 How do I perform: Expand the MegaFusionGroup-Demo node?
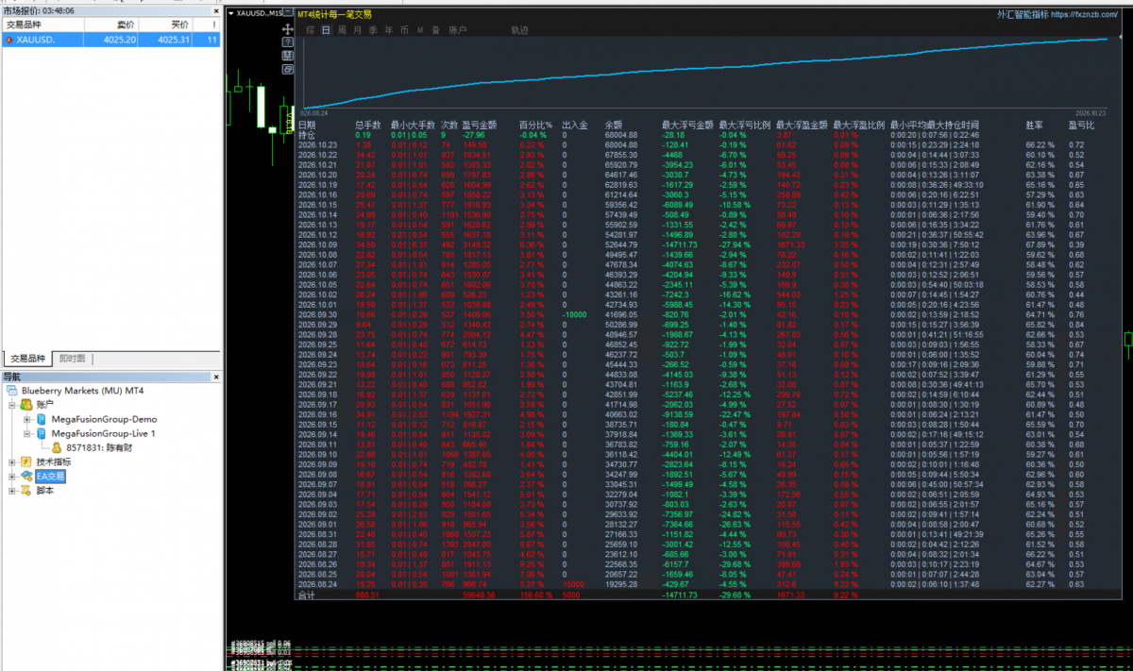pos(27,419)
